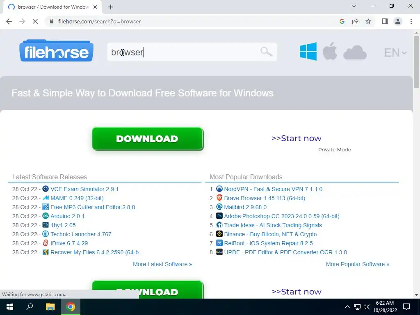Close the browser / Download tab
The width and height of the screenshot is (420, 315).
tap(95, 7)
